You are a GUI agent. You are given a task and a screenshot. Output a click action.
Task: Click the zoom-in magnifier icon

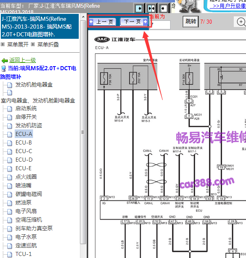[x=241, y=22]
